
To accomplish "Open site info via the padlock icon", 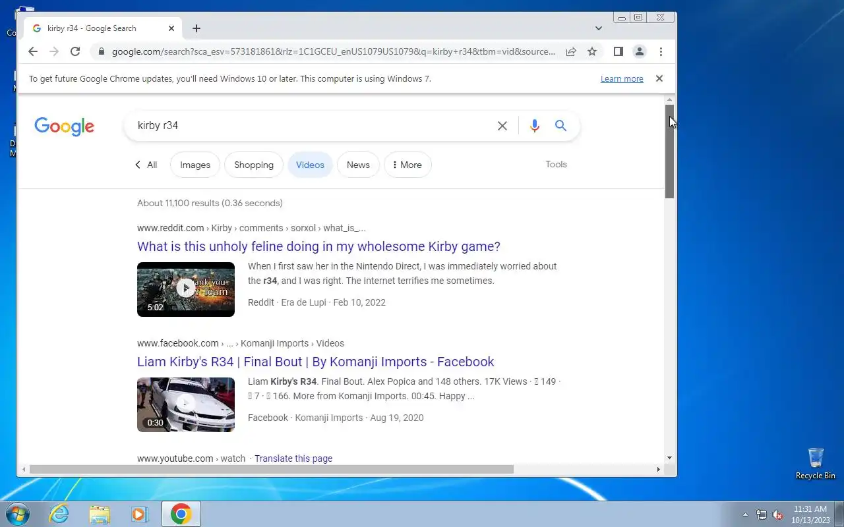I will point(101,51).
